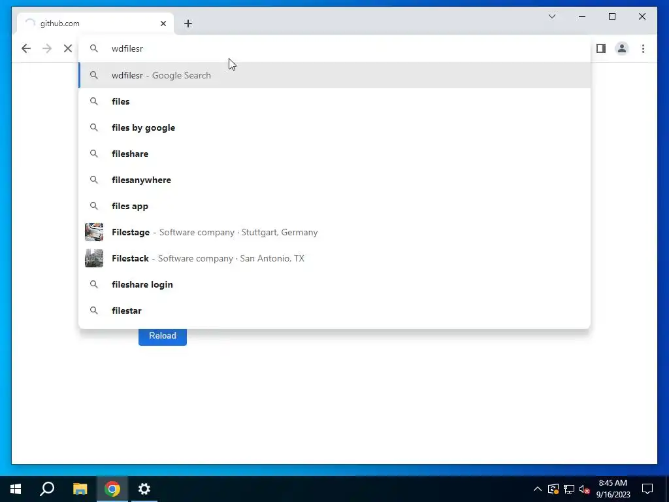The height and width of the screenshot is (502, 669).
Task: Open File Explorer from taskbar
Action: click(x=80, y=489)
